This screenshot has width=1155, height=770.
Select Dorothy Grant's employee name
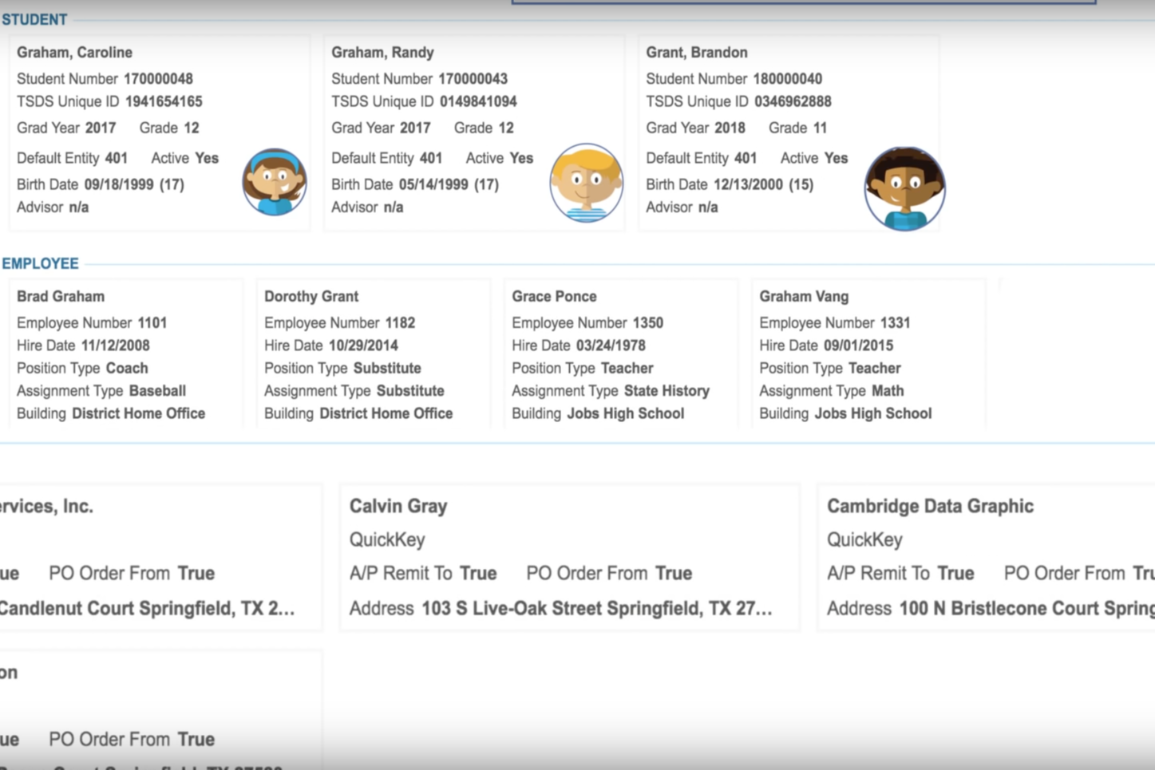pos(311,297)
